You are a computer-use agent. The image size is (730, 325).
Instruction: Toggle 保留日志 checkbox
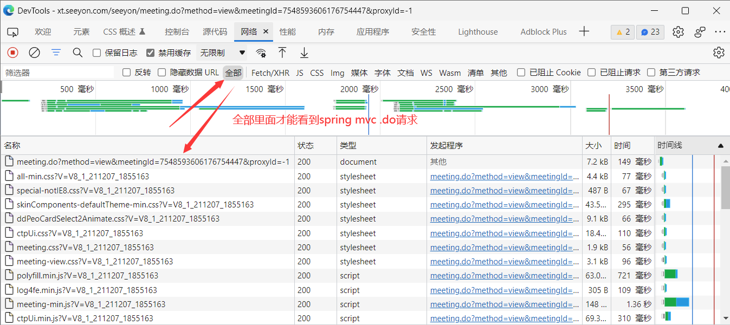click(96, 53)
